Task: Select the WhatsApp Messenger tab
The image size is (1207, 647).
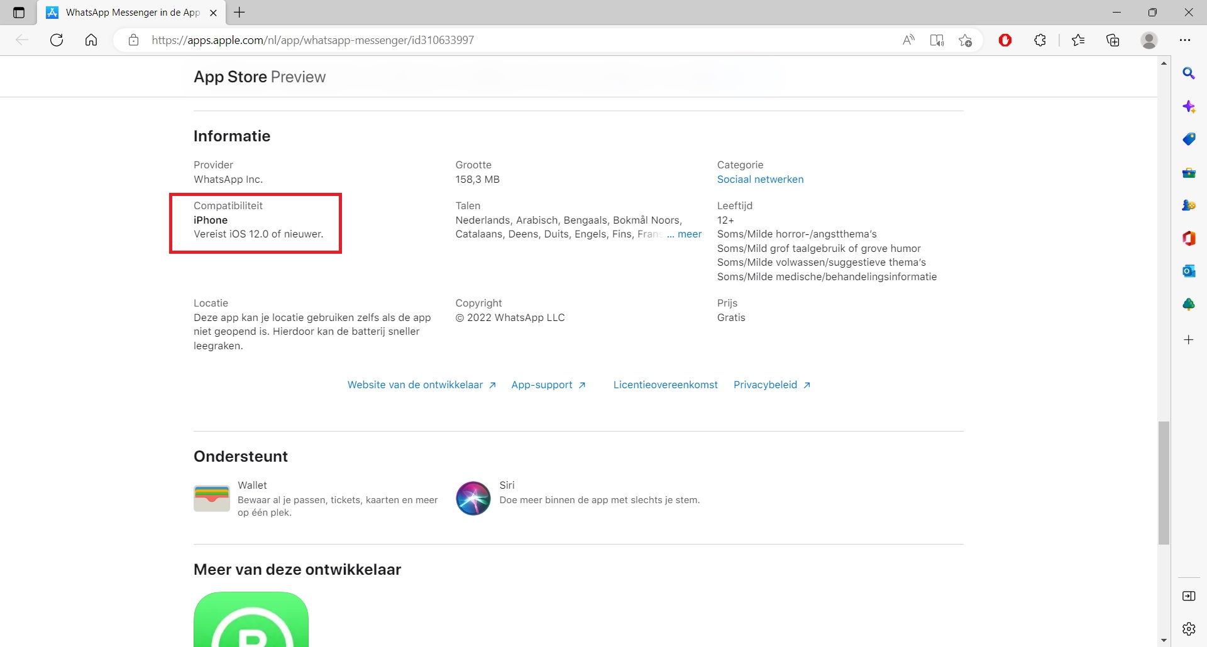Action: 132,13
